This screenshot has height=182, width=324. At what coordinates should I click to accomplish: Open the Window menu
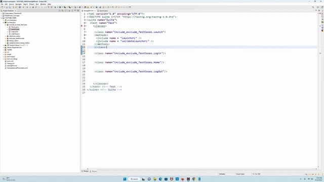click(x=43, y=4)
